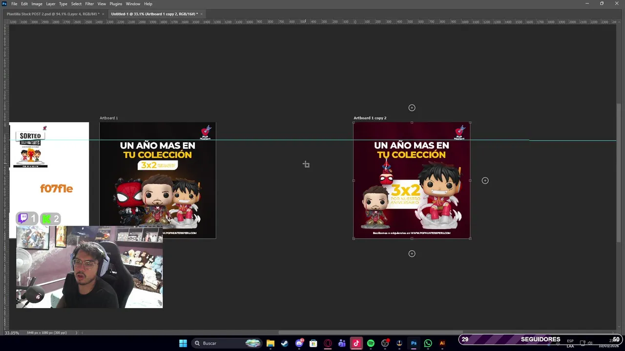The image size is (625, 351).
Task: Add new artboard below Artboard 1 copy 2
Action: (412, 253)
